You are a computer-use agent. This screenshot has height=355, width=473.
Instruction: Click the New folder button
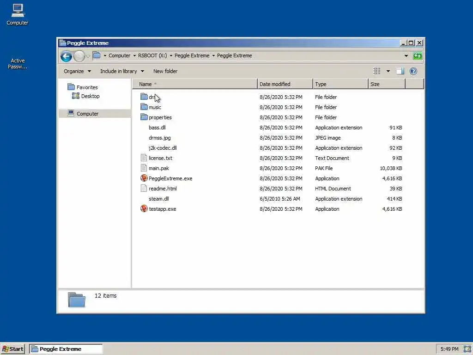[165, 71]
